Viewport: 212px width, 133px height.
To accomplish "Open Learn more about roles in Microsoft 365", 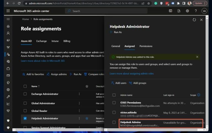I will point(43,61).
